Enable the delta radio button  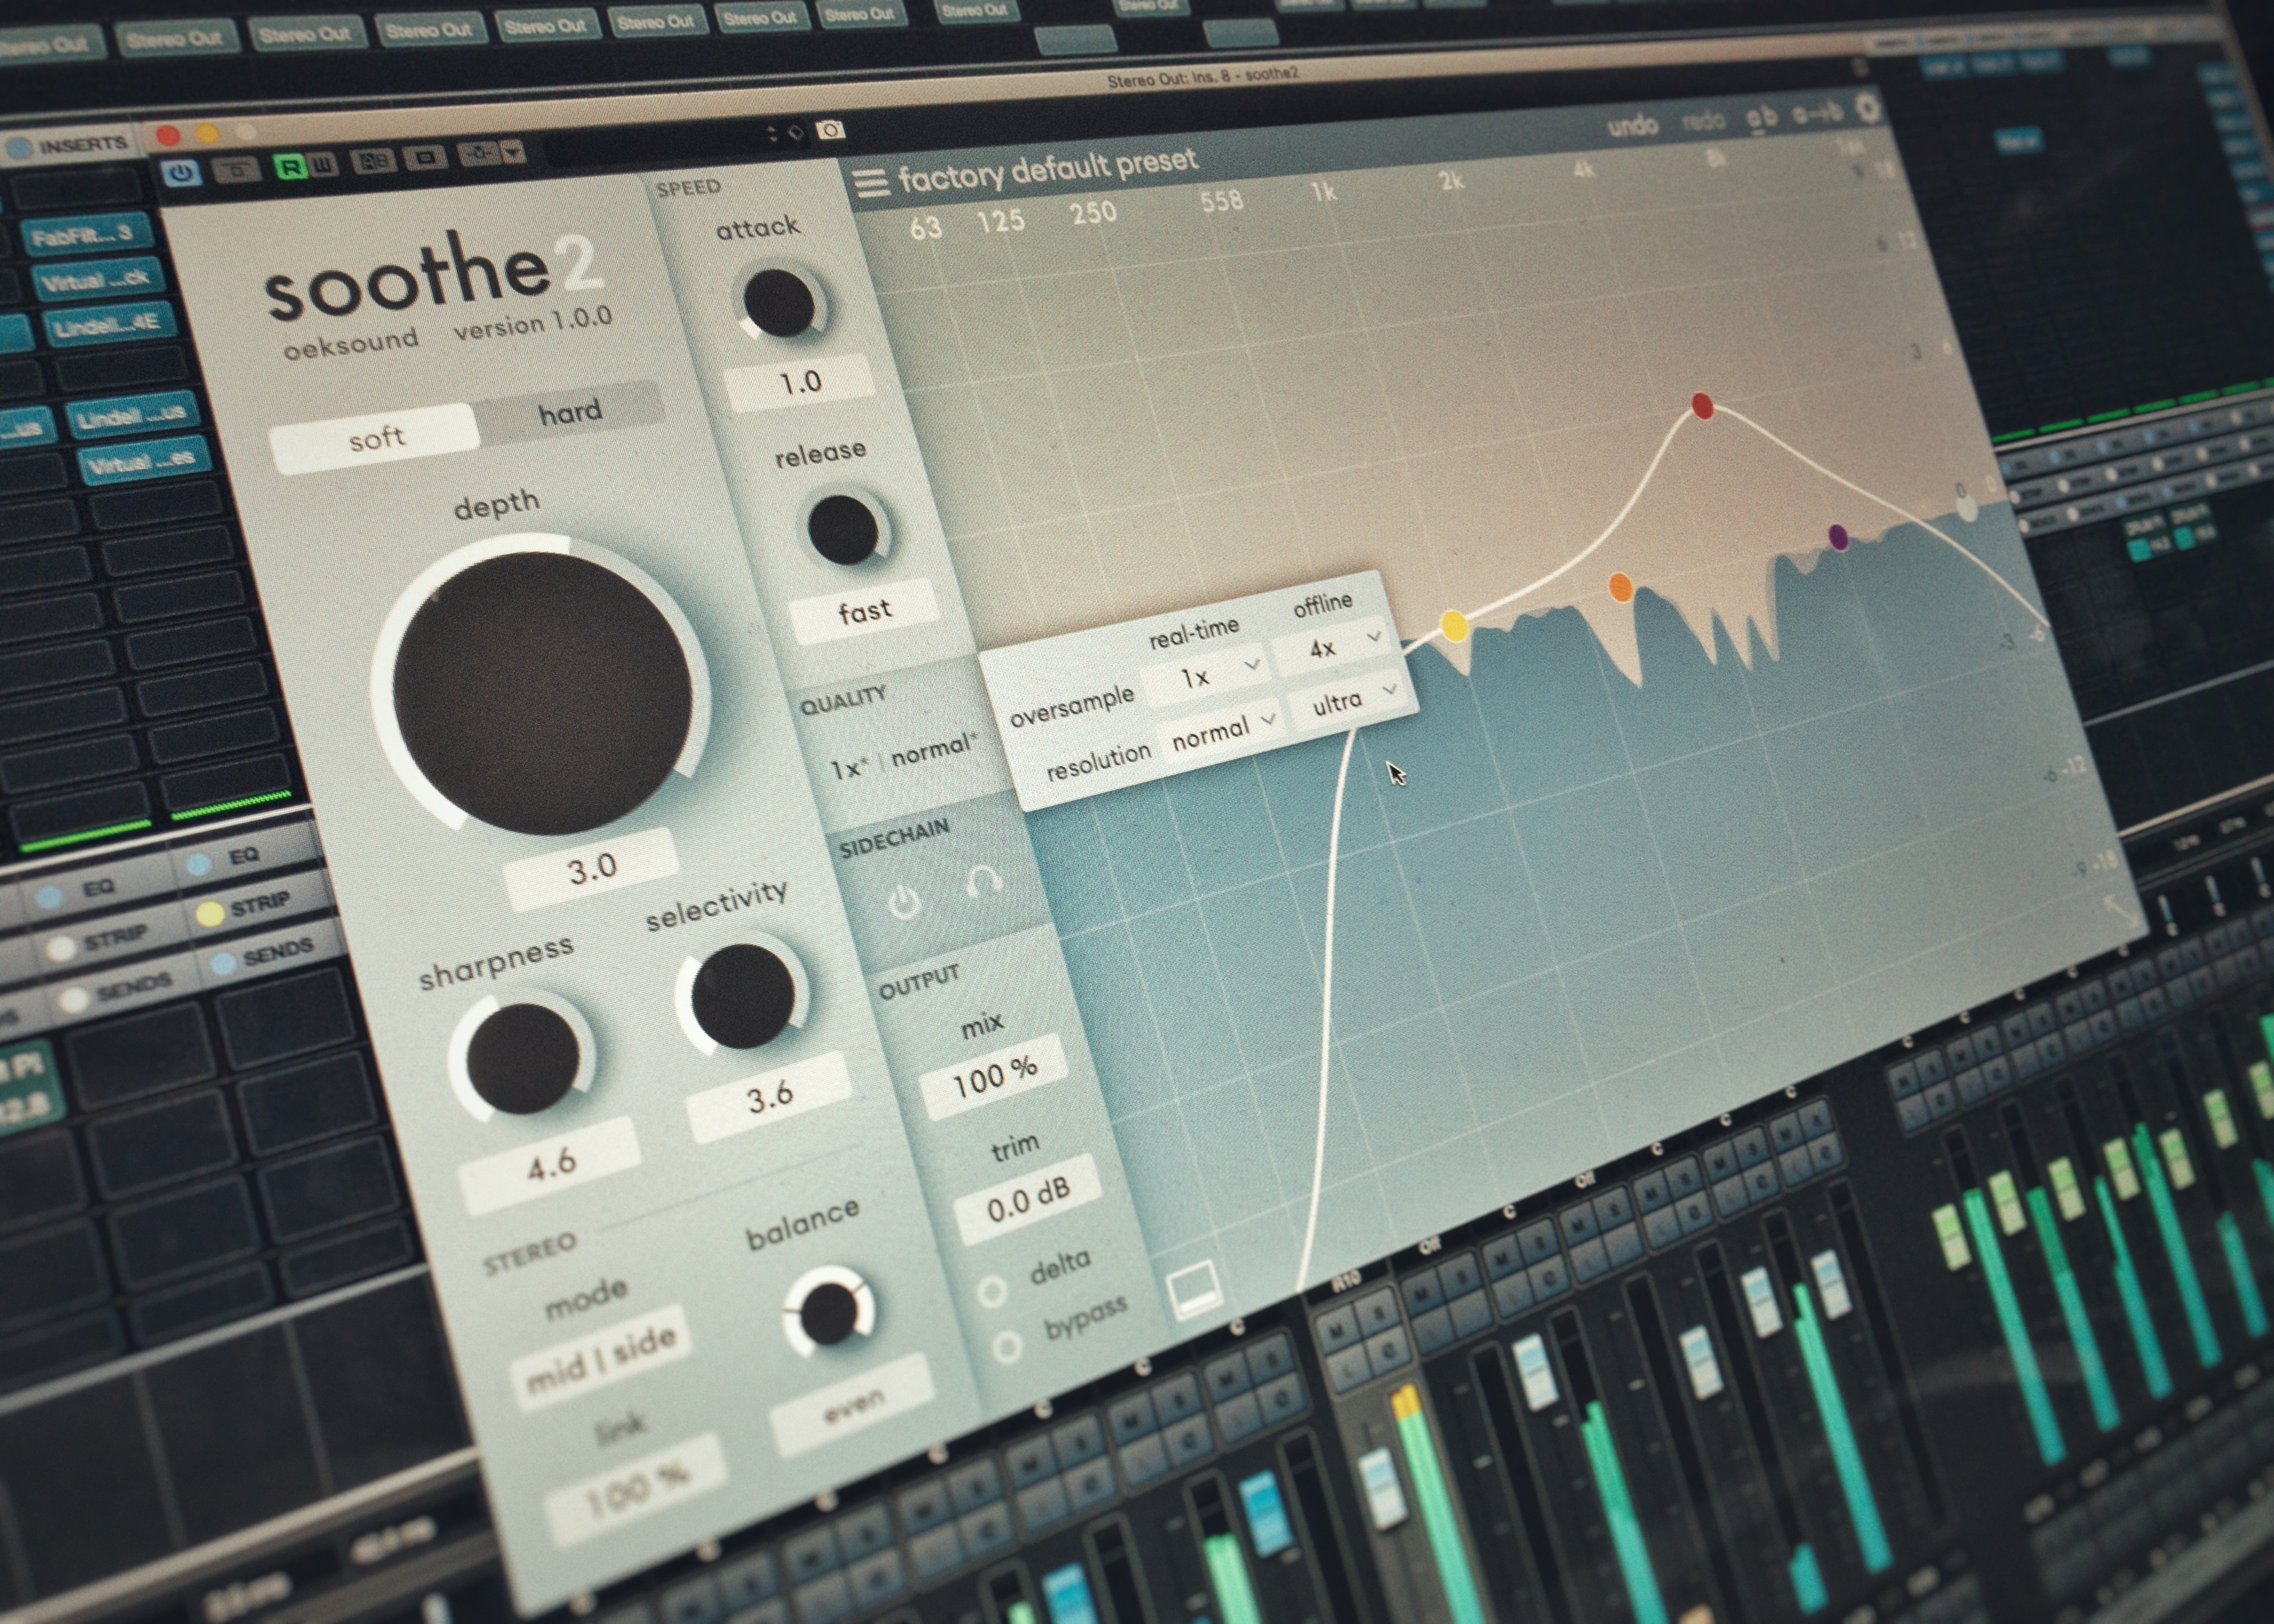(x=992, y=1291)
